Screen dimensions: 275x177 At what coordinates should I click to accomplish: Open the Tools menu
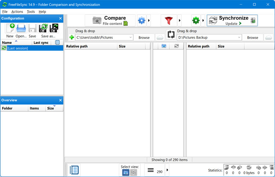click(x=31, y=12)
